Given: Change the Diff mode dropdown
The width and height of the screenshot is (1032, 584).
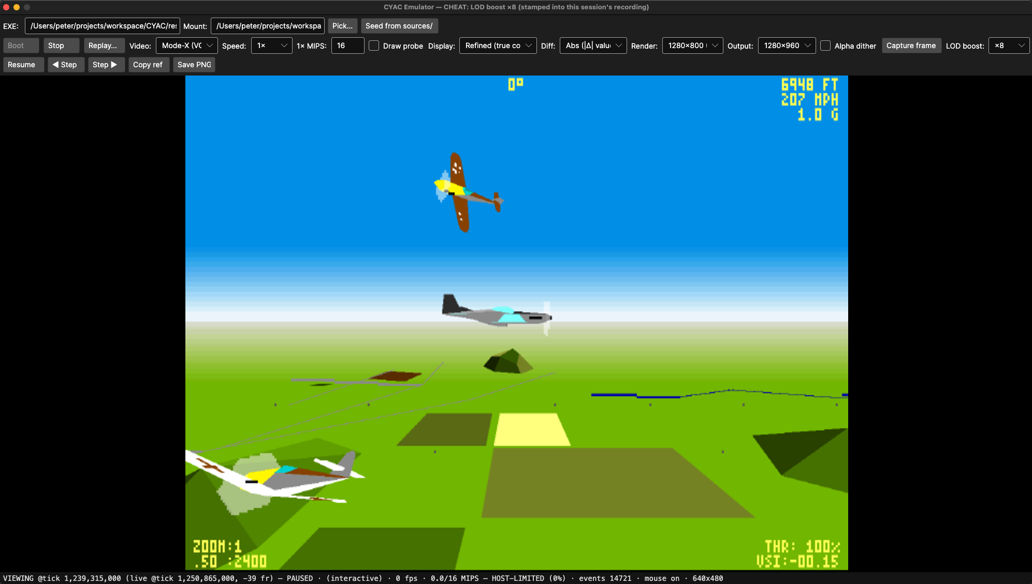Looking at the screenshot, I should pos(593,46).
